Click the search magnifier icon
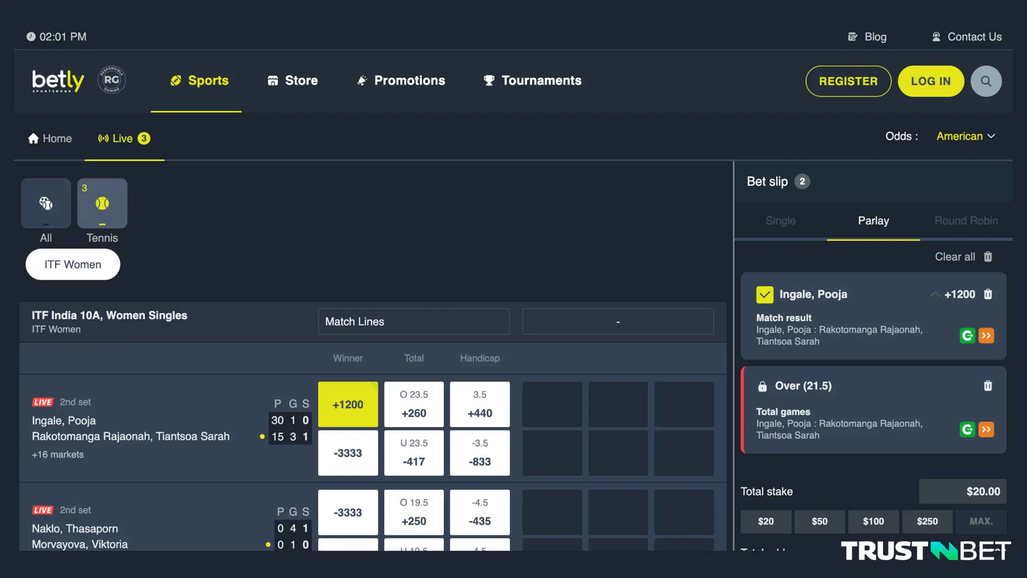Viewport: 1027px width, 578px height. pyautogui.click(x=986, y=80)
